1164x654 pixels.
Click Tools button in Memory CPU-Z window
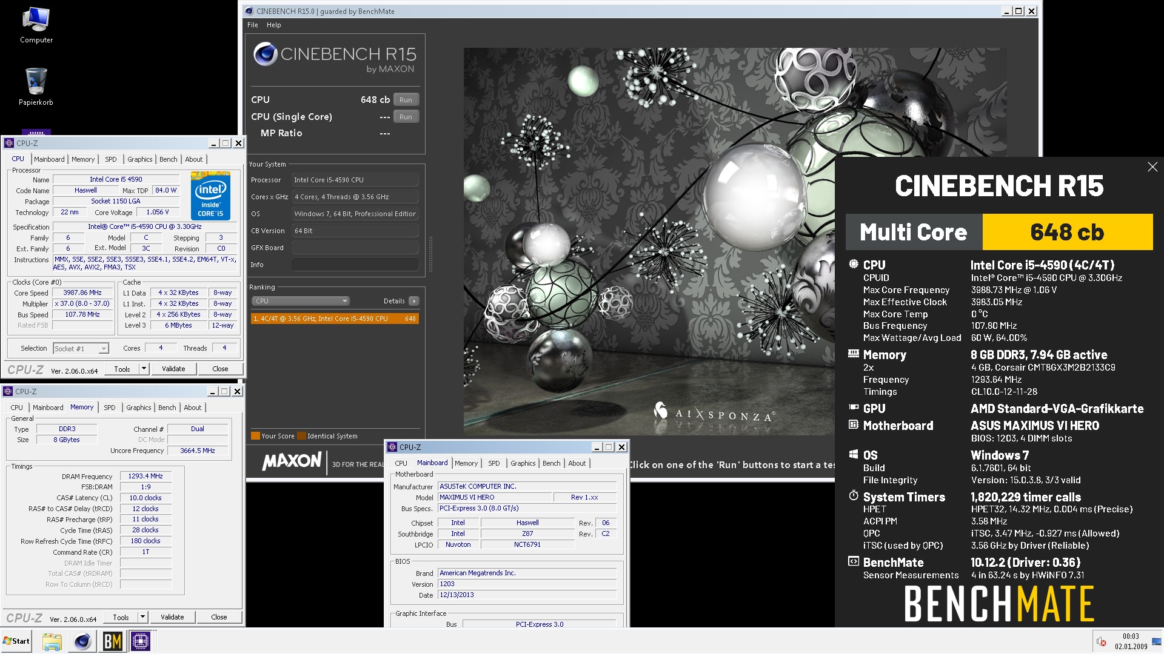pos(121,616)
